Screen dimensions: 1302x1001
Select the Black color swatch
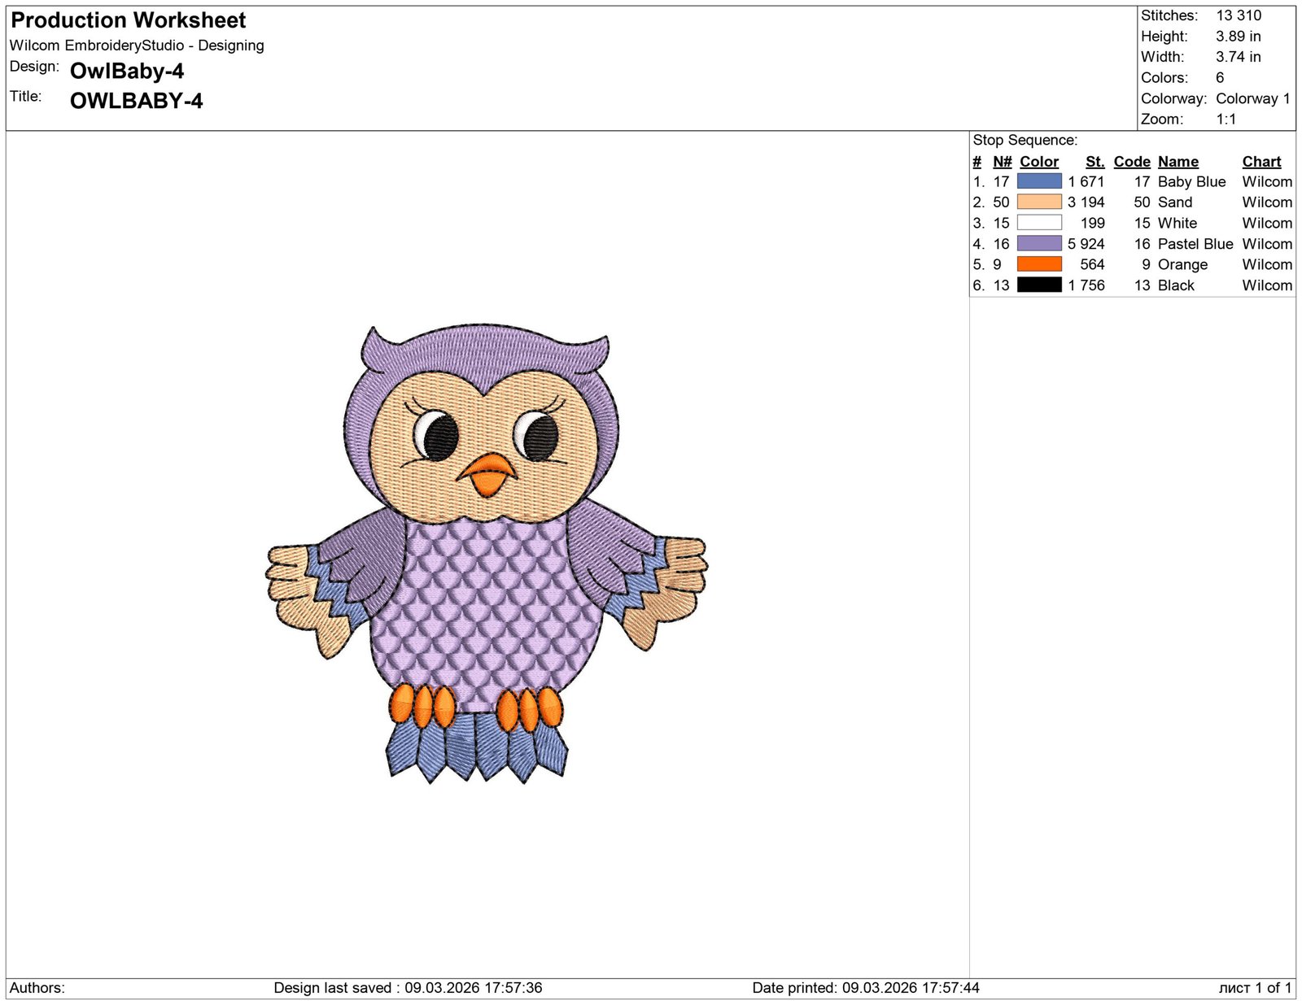[x=1039, y=285]
